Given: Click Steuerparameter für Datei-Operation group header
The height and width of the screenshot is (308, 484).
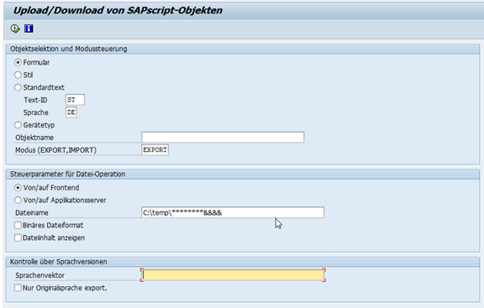Looking at the screenshot, I should click(67, 175).
